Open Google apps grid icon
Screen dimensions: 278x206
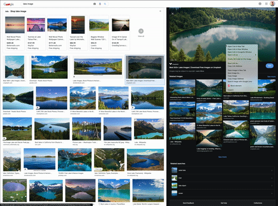(266, 4)
